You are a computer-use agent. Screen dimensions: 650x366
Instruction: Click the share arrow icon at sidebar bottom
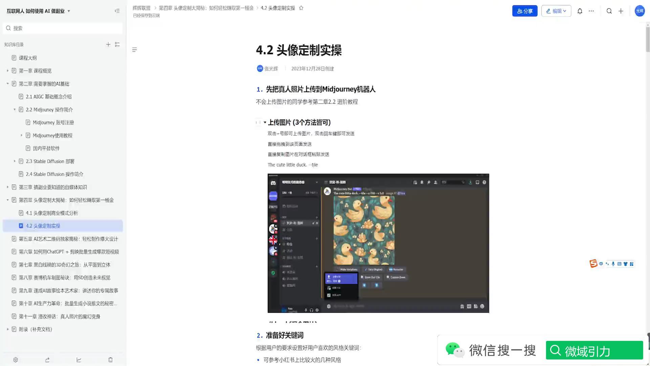pyautogui.click(x=47, y=360)
